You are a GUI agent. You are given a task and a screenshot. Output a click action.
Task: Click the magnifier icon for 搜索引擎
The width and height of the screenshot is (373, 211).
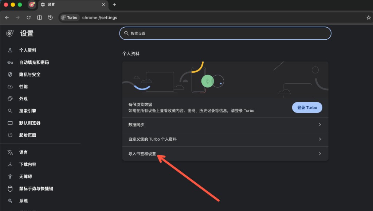click(x=10, y=111)
